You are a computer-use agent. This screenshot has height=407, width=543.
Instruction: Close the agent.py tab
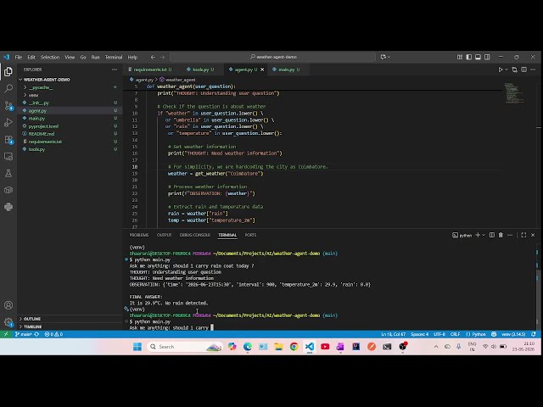[262, 70]
